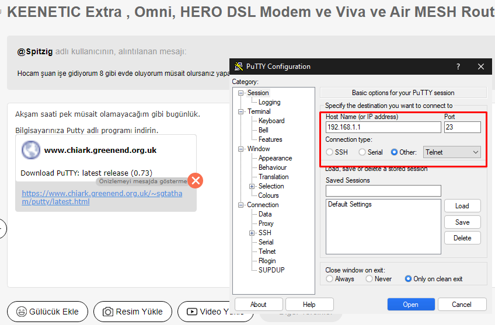Select Serial connection type radio button
Viewport: 495px width, 325px height.
point(362,152)
